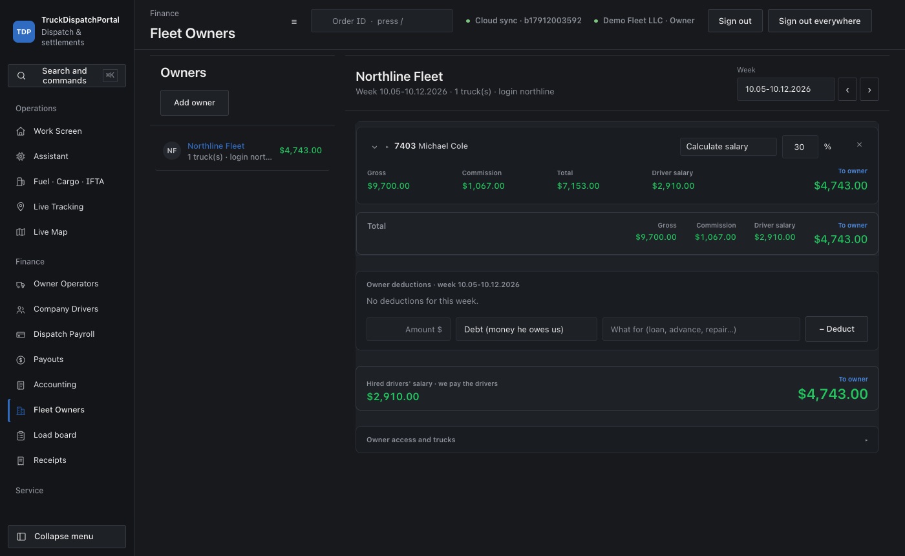Viewport: 905px width, 556px height.
Task: Open Company Drivers page
Action: pyautogui.click(x=67, y=309)
